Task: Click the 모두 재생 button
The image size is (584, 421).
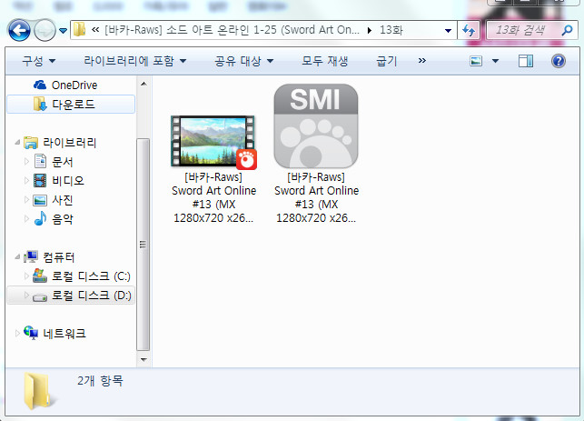Action: (325, 61)
